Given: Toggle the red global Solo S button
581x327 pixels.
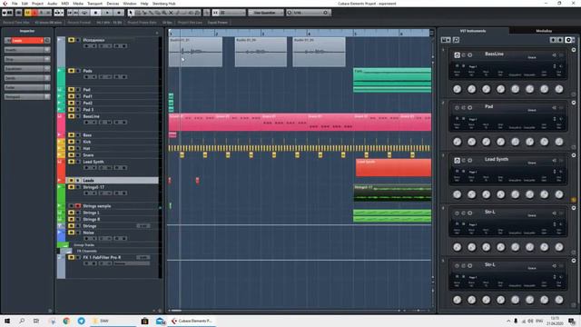Looking at the screenshot, I should (34, 13).
